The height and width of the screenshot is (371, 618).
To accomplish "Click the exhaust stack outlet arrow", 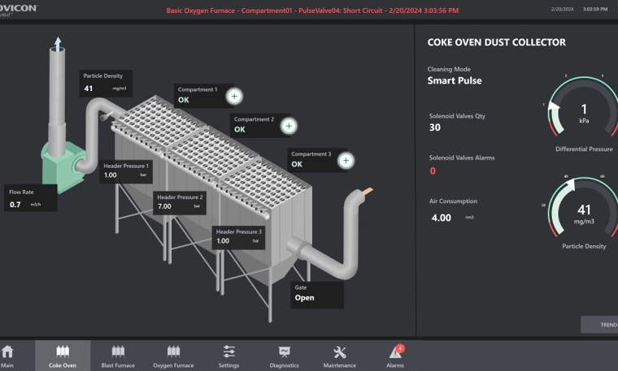I will 58,44.
